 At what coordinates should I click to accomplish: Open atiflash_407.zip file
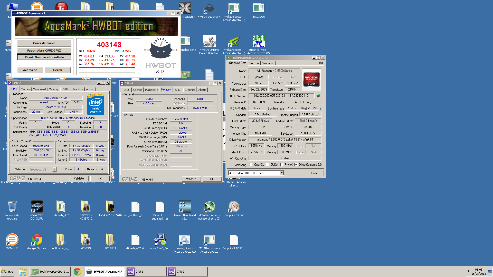coord(135,242)
